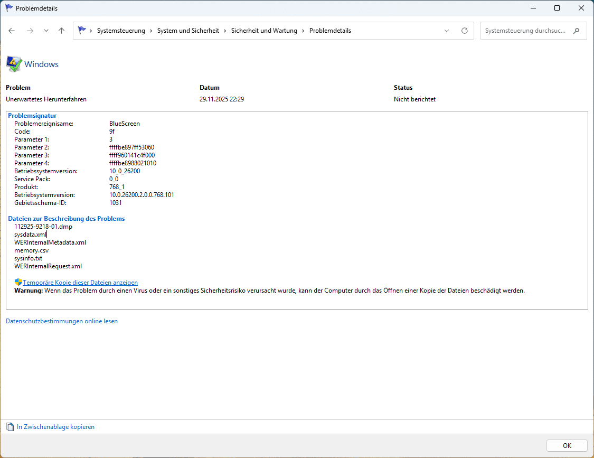Open Datenschutzbestimmungen online lesen link
Screen dimensions: 594x458
62,321
